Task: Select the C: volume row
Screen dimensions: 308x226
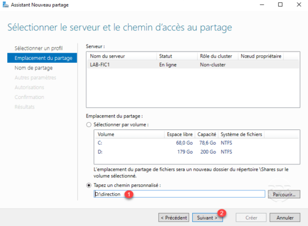Action: (197, 143)
